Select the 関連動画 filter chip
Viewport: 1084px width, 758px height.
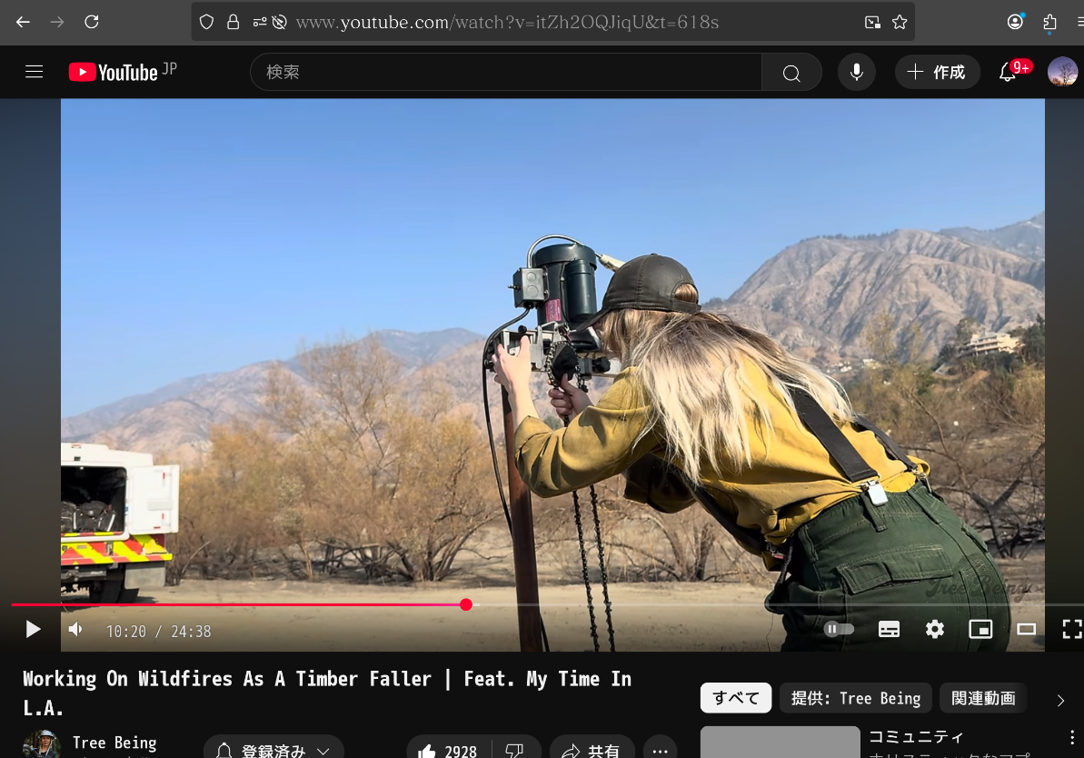coord(983,698)
